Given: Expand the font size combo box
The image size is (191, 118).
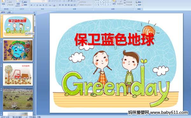Looking at the screenshot, I should tap(47, 1).
